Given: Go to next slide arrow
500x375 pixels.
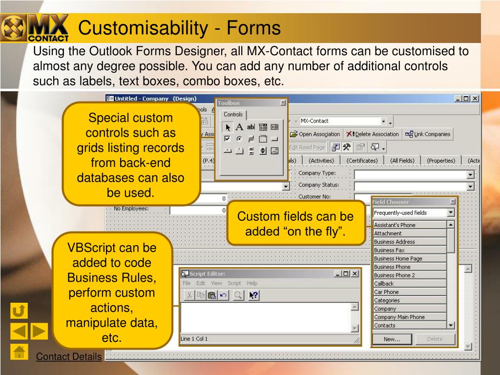Looking at the screenshot, I should point(39,331).
